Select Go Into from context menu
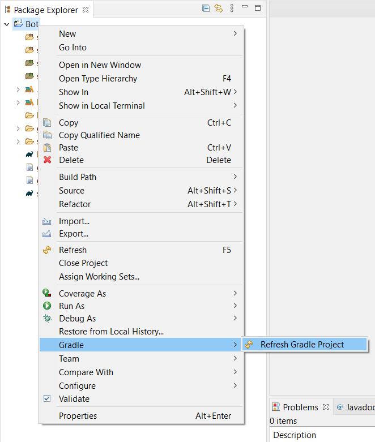 [141, 48]
